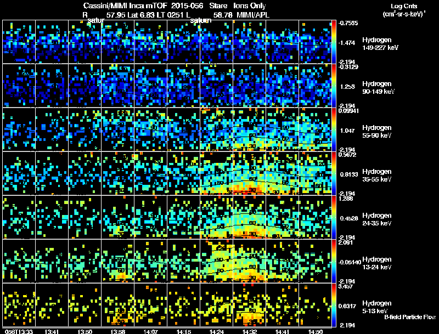439x334 pixels.
Task: Select the 13:50 time axis label
Action: 85,331
